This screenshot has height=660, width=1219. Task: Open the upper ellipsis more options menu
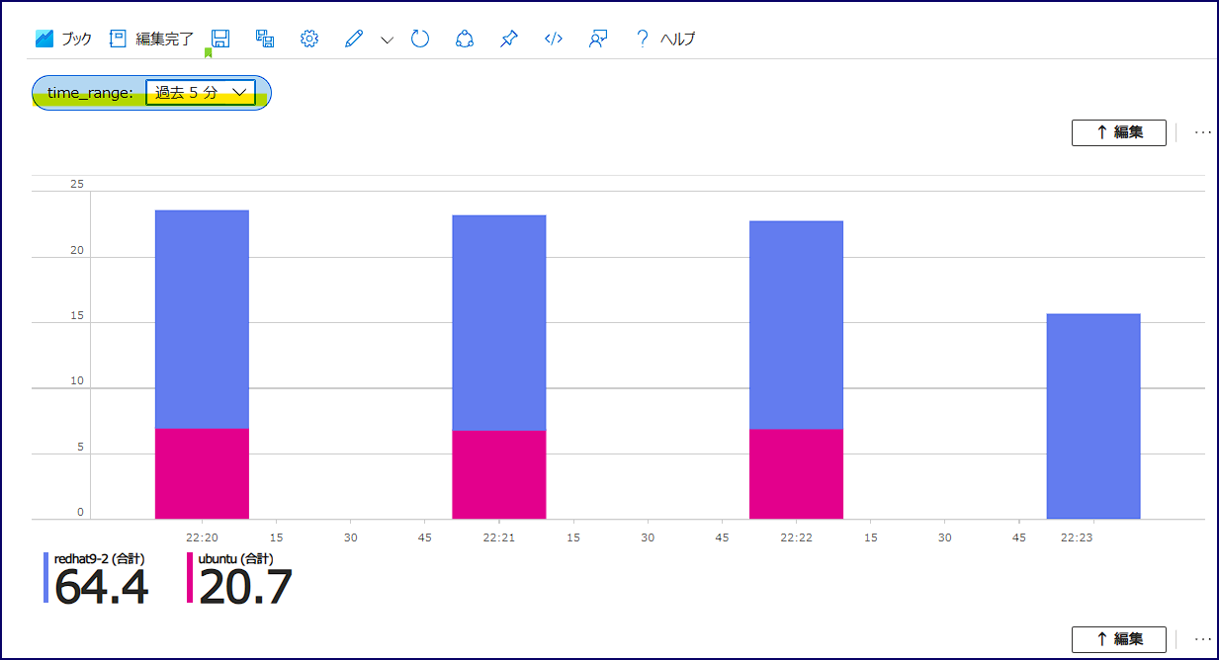1203,132
